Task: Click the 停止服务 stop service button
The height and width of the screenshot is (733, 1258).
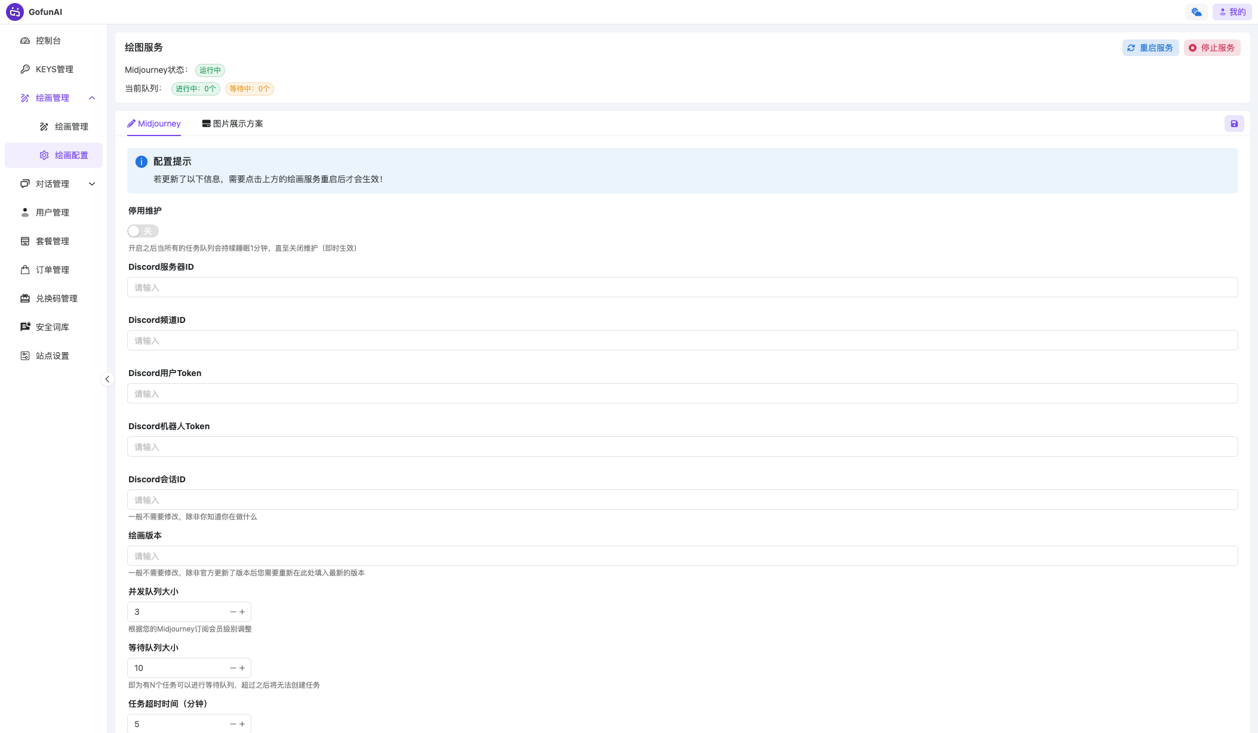Action: click(x=1212, y=47)
